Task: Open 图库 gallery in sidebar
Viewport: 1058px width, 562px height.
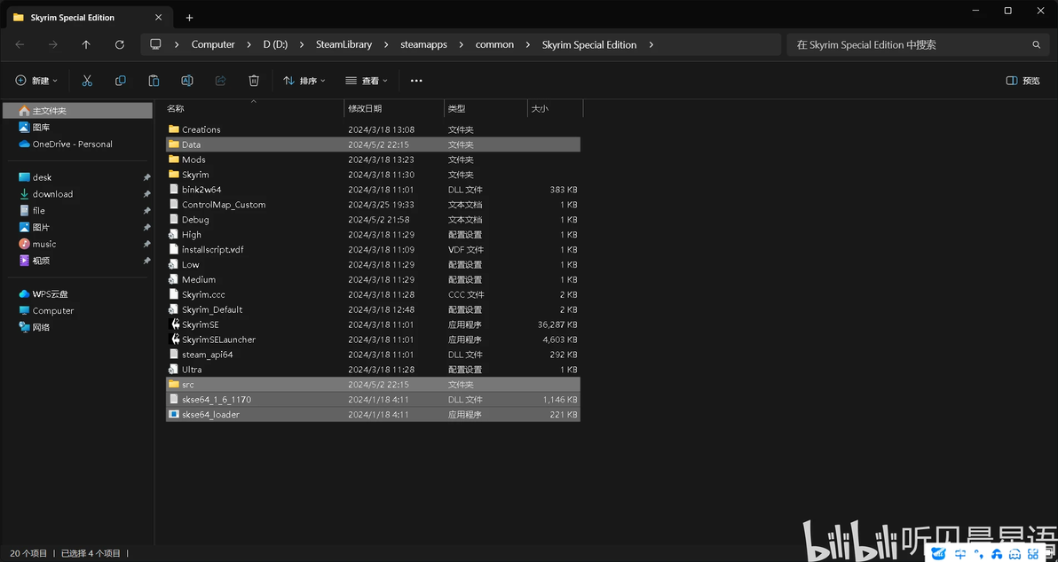Action: point(77,128)
